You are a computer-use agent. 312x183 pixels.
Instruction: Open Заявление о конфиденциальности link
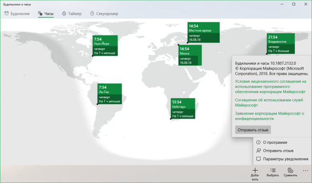270,116
